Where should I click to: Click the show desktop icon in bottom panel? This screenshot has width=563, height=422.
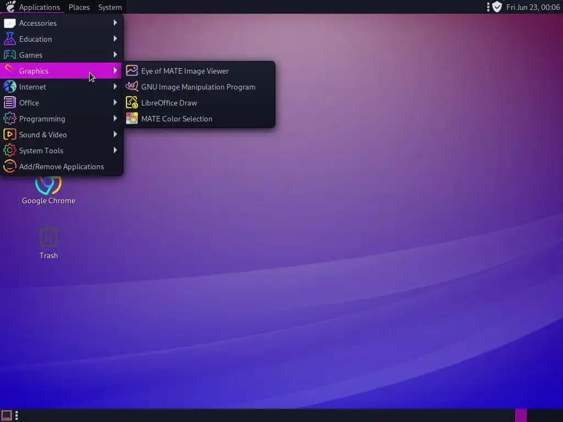7,415
